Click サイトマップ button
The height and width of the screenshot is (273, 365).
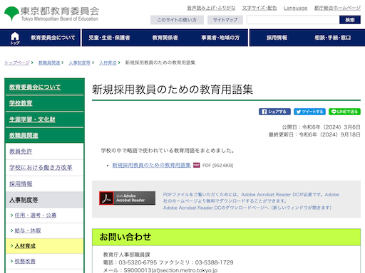pyautogui.click(x=225, y=20)
